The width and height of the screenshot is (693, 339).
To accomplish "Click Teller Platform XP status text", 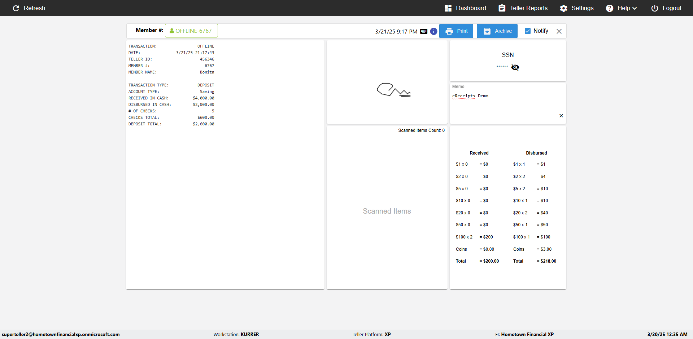I will [372, 334].
